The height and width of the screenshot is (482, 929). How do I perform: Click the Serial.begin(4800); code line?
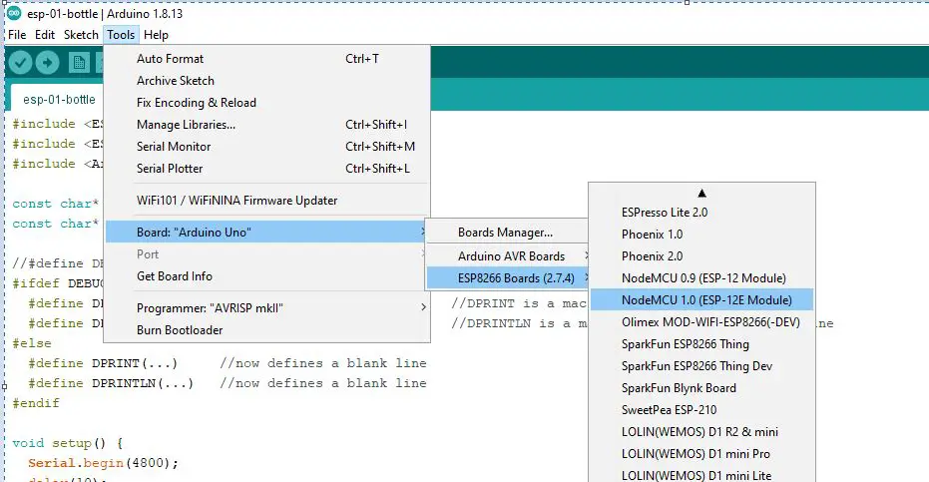pyautogui.click(x=103, y=463)
